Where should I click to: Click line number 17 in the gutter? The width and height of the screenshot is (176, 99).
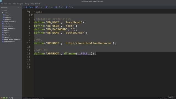click(29, 67)
